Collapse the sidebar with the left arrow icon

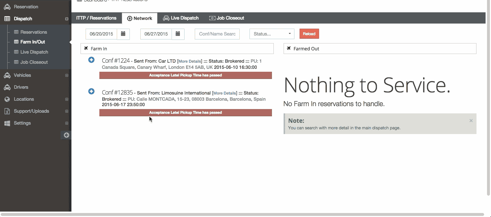(66, 135)
